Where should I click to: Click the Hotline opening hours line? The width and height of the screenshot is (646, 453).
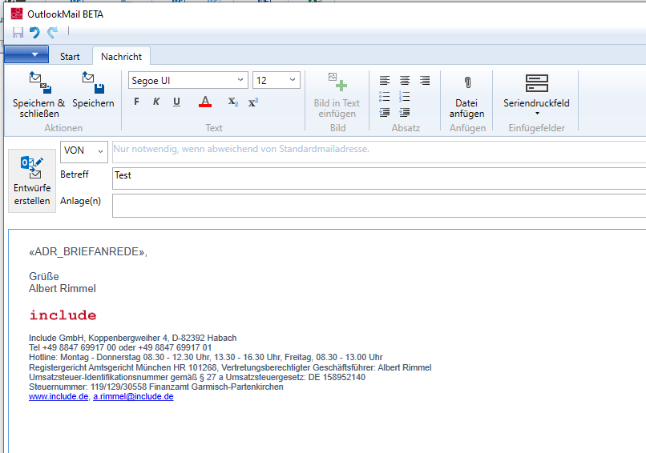(x=206, y=357)
